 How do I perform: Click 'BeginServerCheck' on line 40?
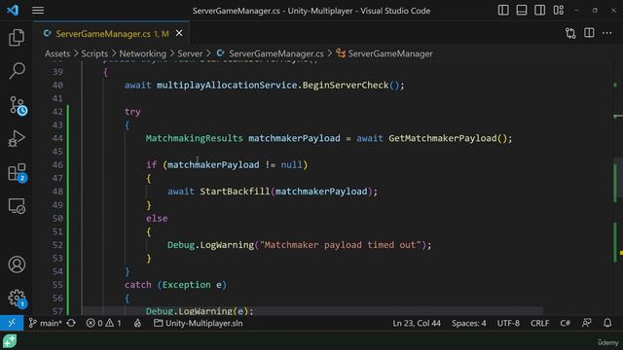[346, 85]
